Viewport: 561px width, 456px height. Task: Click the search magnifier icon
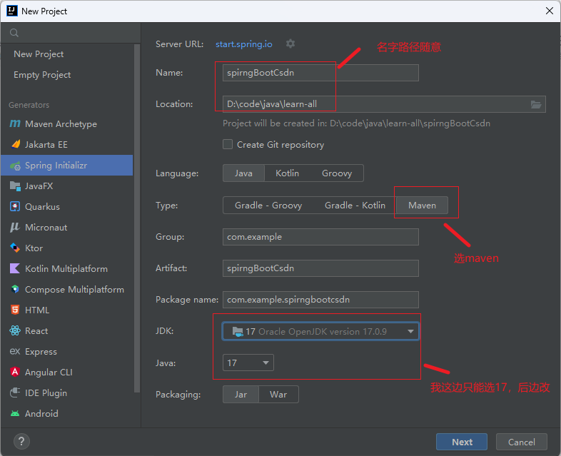[14, 33]
